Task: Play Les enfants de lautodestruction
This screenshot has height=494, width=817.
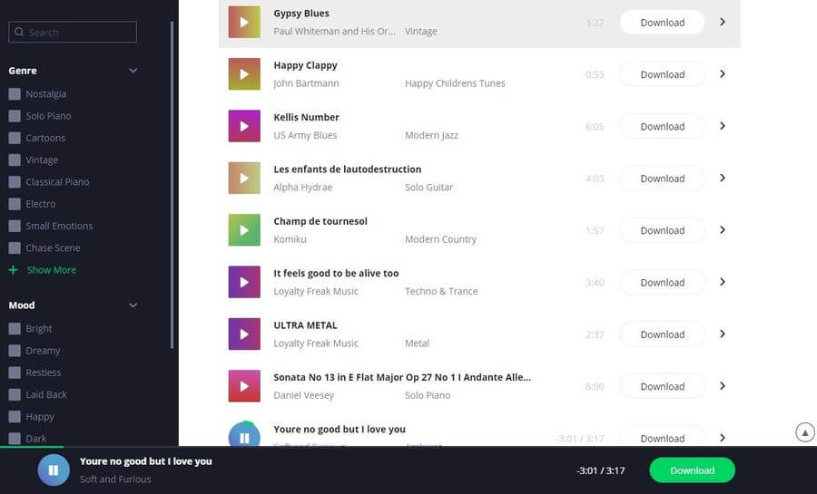Action: pyautogui.click(x=244, y=178)
